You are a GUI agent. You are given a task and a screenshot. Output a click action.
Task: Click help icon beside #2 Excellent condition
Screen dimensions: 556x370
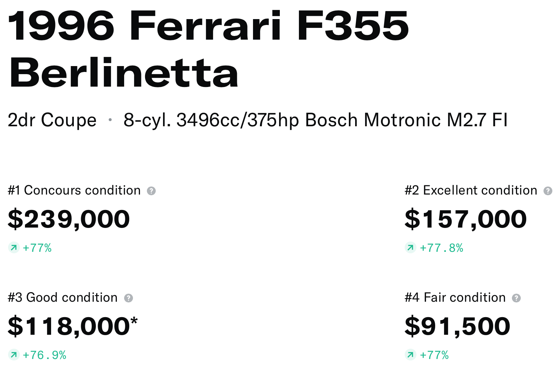[x=548, y=191]
